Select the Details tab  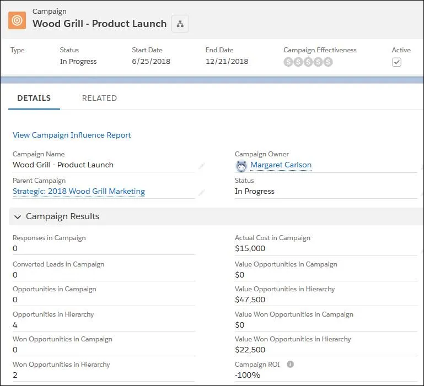[x=34, y=98]
